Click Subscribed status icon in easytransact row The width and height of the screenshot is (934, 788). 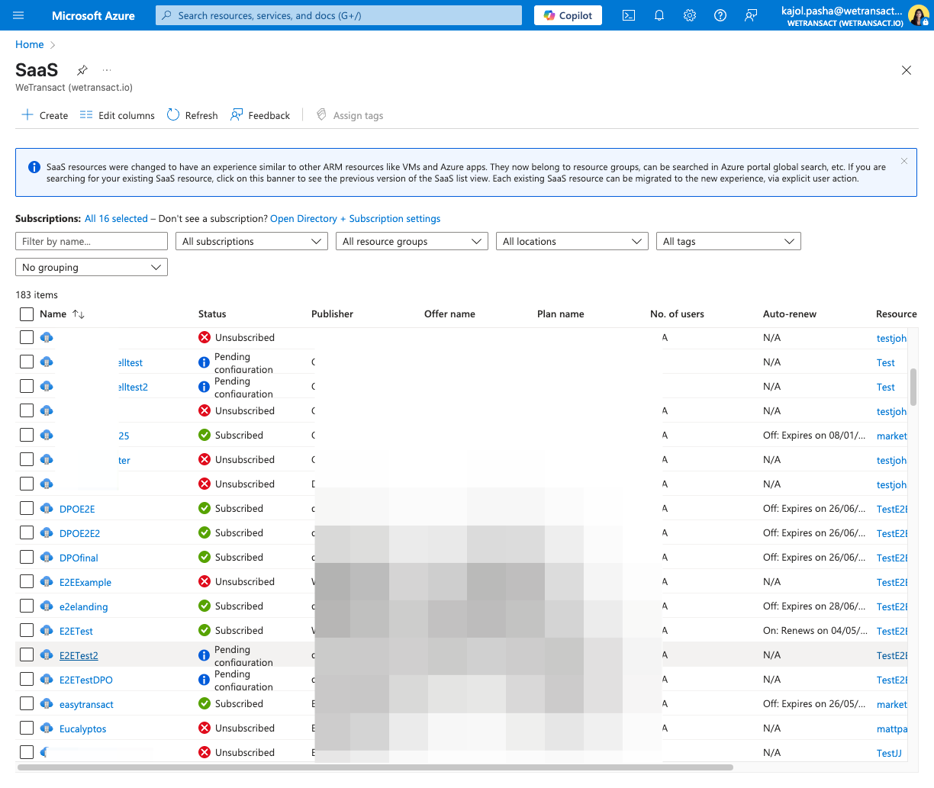coord(205,703)
